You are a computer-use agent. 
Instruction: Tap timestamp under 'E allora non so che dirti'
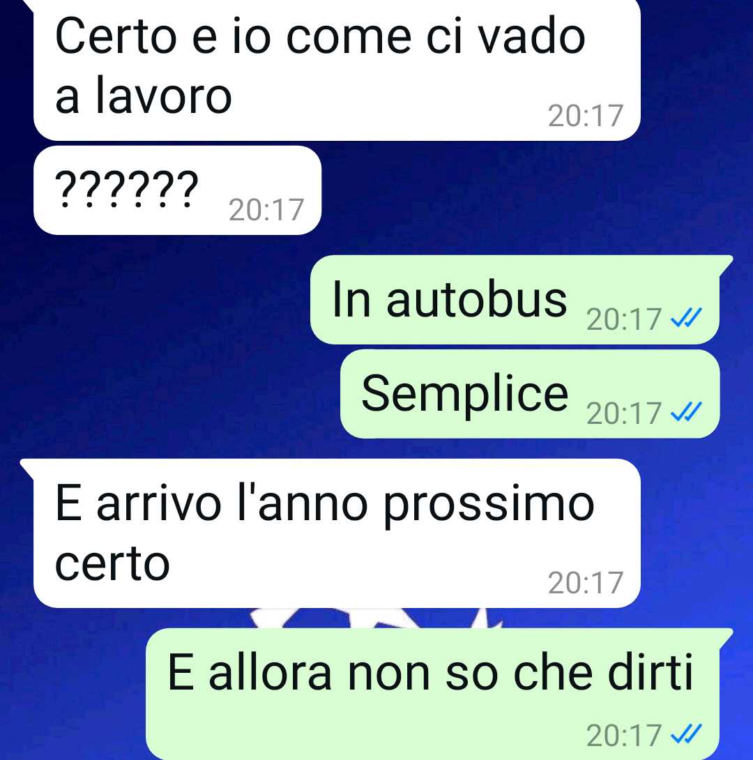[x=623, y=736]
